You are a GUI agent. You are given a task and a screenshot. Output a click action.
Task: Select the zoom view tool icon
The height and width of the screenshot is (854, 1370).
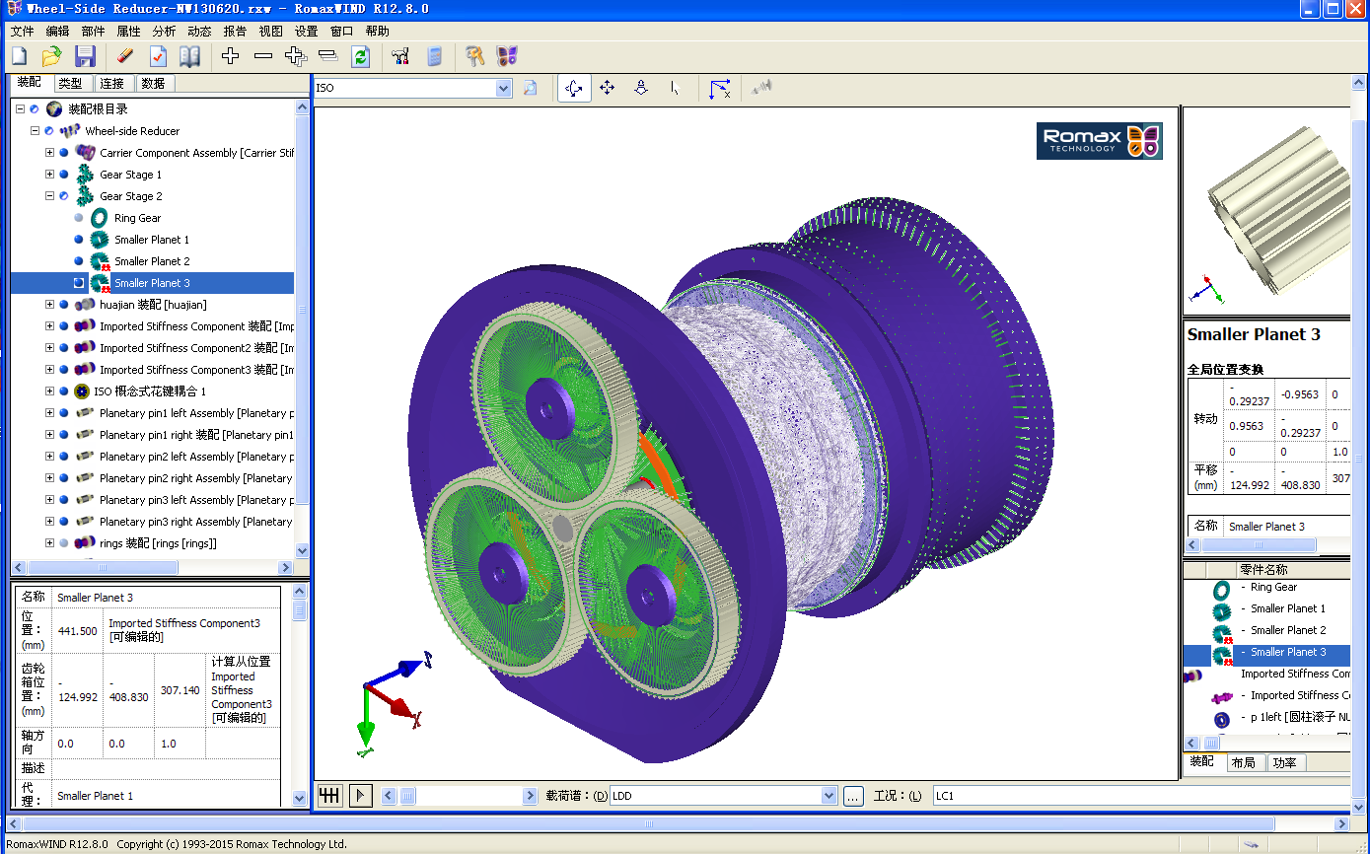(641, 88)
